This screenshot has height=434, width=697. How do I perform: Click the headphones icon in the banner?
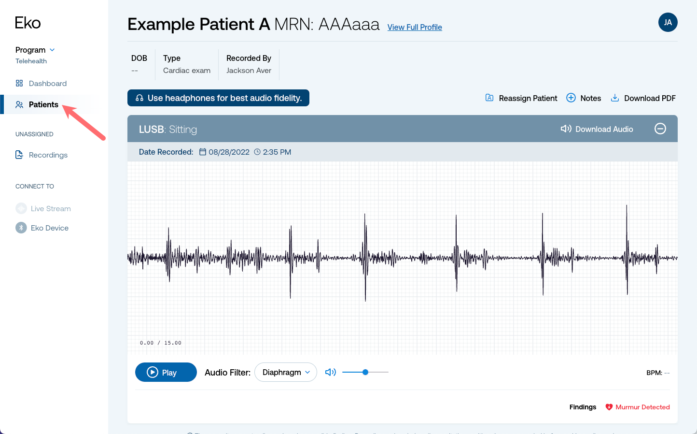pos(139,98)
